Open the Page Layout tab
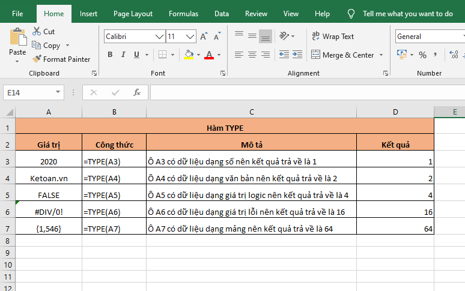465x291 pixels. [133, 14]
